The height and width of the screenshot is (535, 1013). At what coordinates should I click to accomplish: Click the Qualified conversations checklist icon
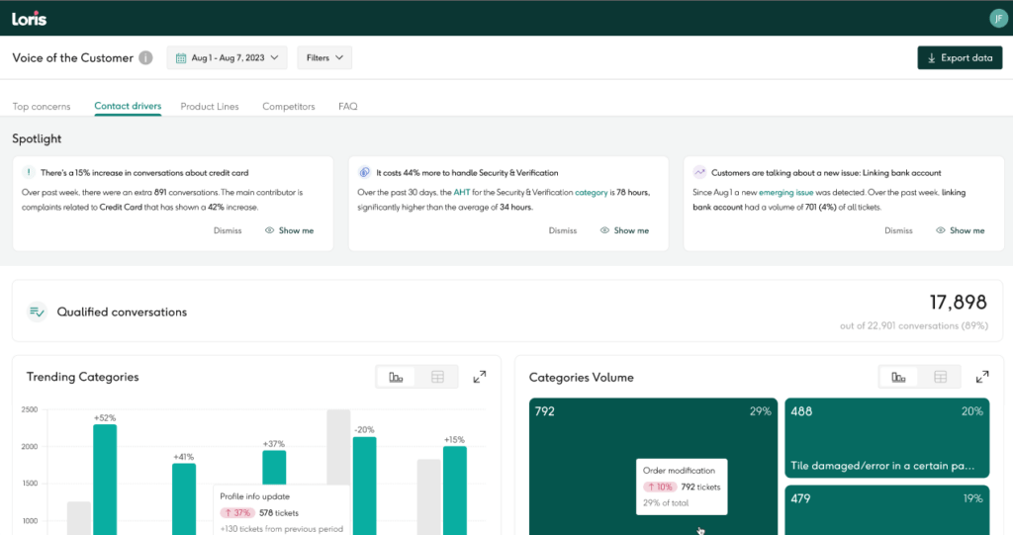(37, 312)
